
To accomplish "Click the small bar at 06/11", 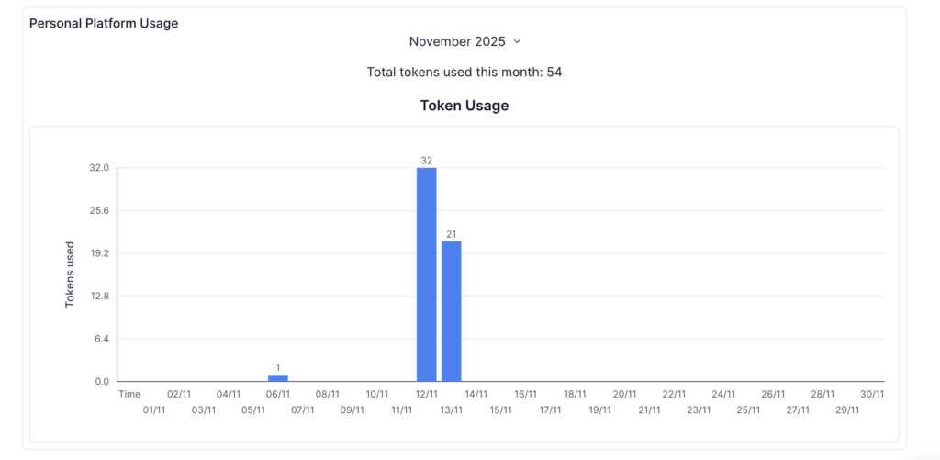I will [x=277, y=377].
